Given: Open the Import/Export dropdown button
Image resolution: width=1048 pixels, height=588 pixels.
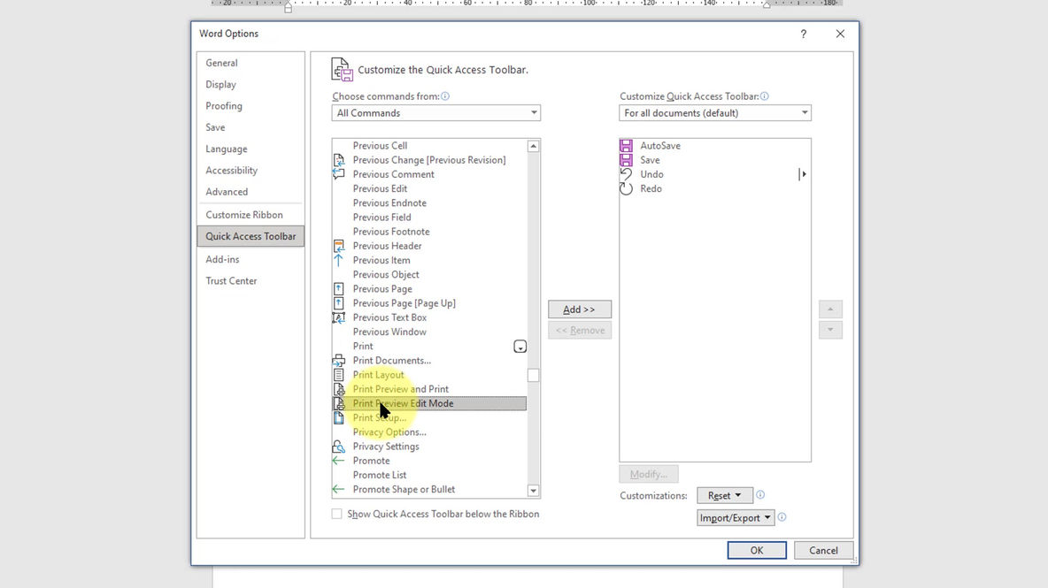Looking at the screenshot, I should point(736,518).
